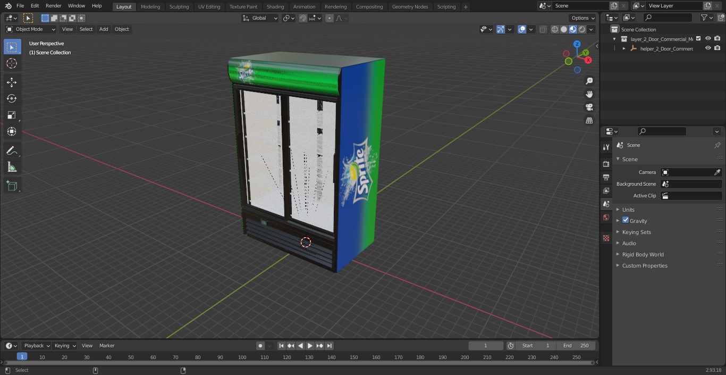Switch to solid shading
Screen dimensions: 726x375
(564, 29)
